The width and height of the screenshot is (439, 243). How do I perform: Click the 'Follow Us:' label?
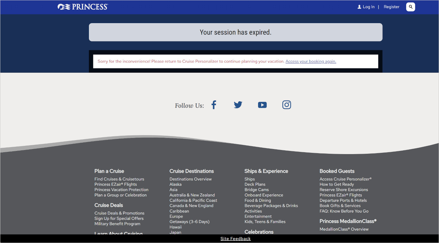pyautogui.click(x=189, y=106)
